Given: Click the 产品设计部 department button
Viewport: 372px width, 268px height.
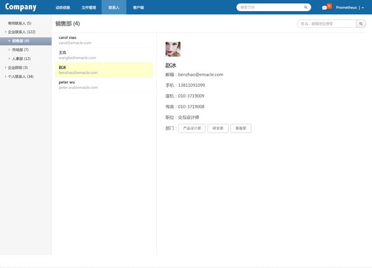Looking at the screenshot, I should click(x=192, y=128).
